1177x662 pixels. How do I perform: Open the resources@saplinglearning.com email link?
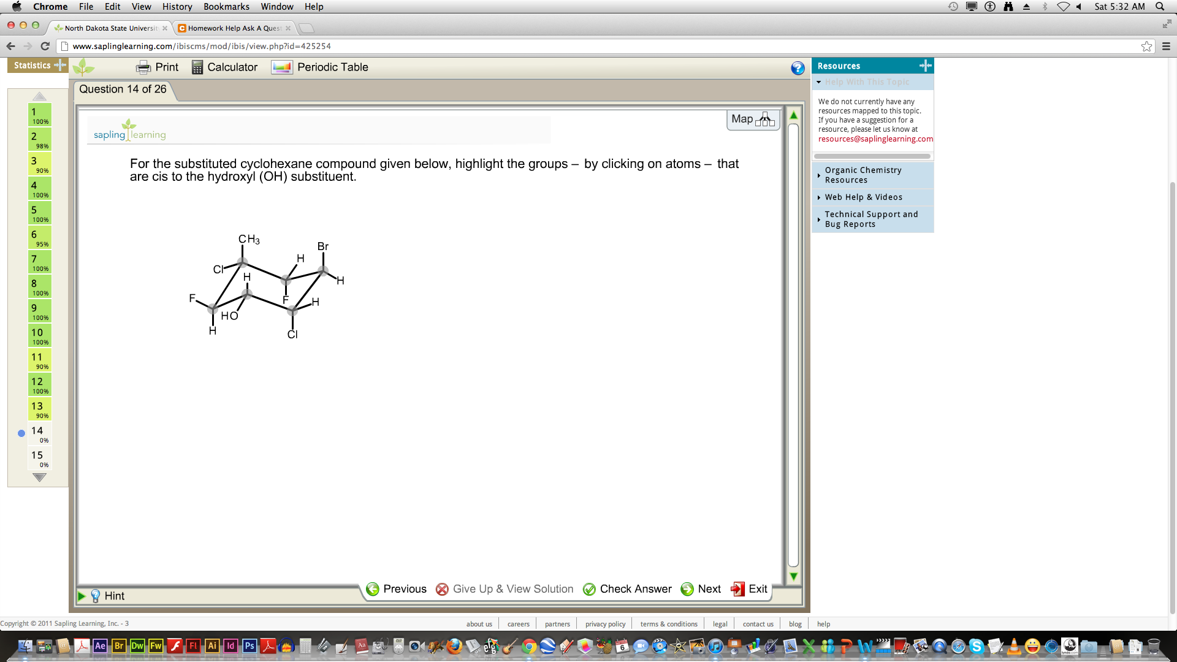click(x=875, y=139)
